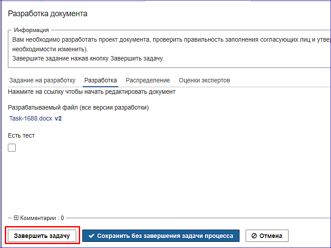Click the Информация group legend
The width and height of the screenshot is (331, 248).
click(31, 30)
